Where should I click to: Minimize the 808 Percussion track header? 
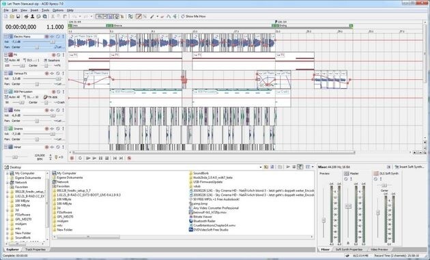(5, 91)
